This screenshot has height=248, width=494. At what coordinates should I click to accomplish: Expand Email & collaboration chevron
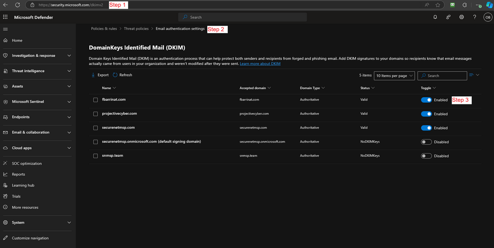pyautogui.click(x=69, y=133)
